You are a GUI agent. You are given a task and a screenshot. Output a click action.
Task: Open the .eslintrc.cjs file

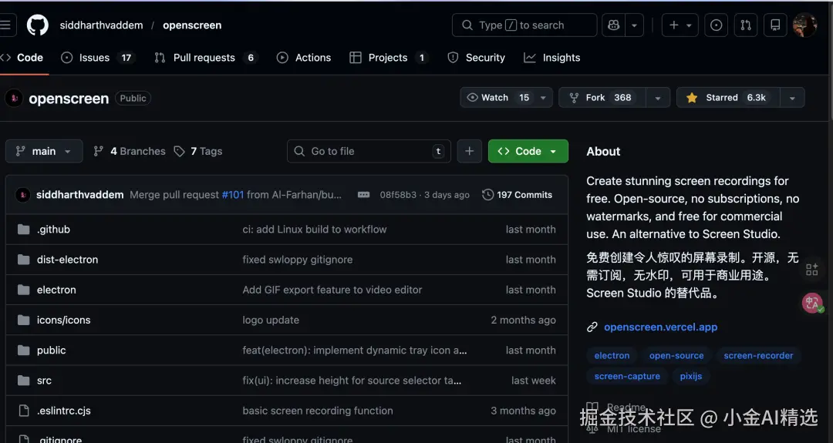click(64, 411)
